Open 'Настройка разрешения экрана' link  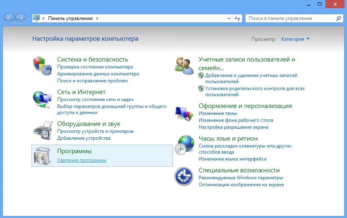coord(233,127)
